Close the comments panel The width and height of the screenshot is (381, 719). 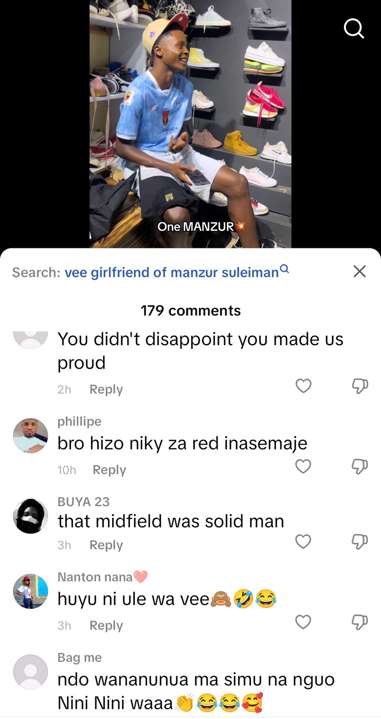tap(359, 272)
